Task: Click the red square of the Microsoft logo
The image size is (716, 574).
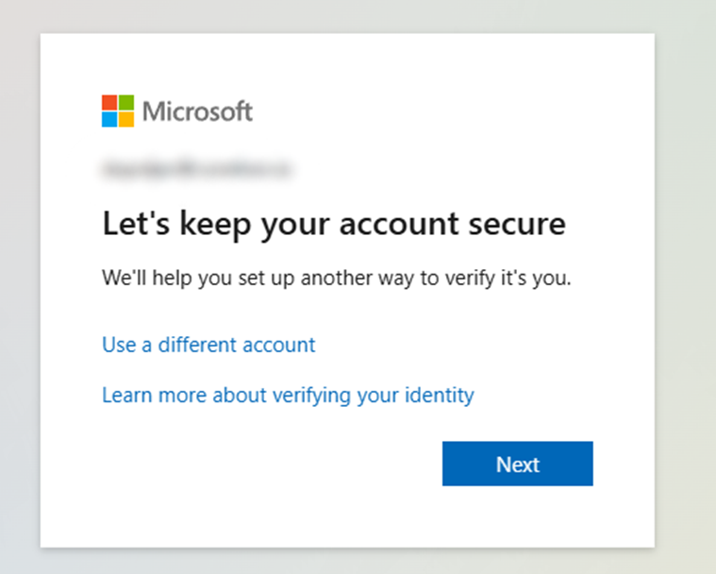Action: (109, 102)
